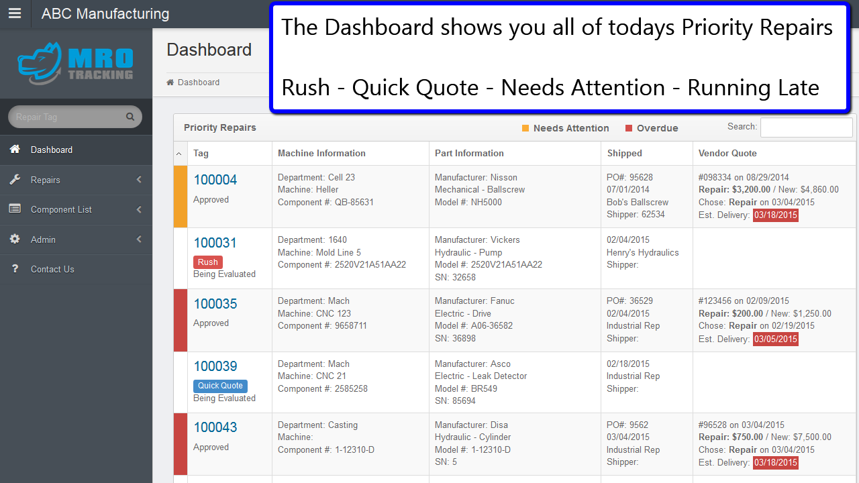Click 'SN: 85694' text

coord(455,401)
